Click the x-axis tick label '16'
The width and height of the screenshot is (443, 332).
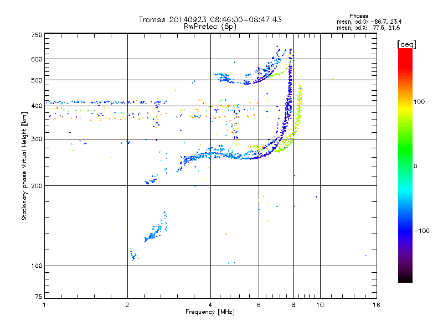pyautogui.click(x=377, y=305)
